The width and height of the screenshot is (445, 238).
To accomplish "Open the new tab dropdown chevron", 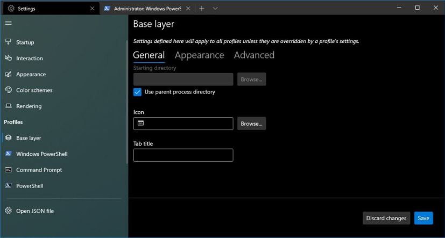I will click(x=215, y=9).
